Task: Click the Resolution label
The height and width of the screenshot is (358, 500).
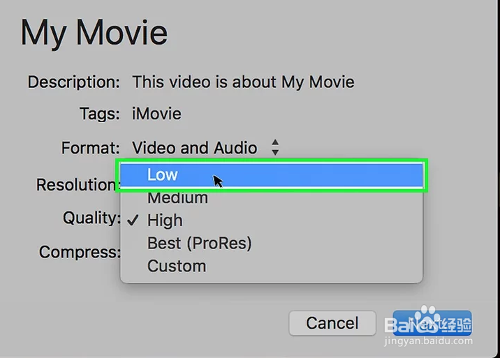Action: click(x=78, y=184)
